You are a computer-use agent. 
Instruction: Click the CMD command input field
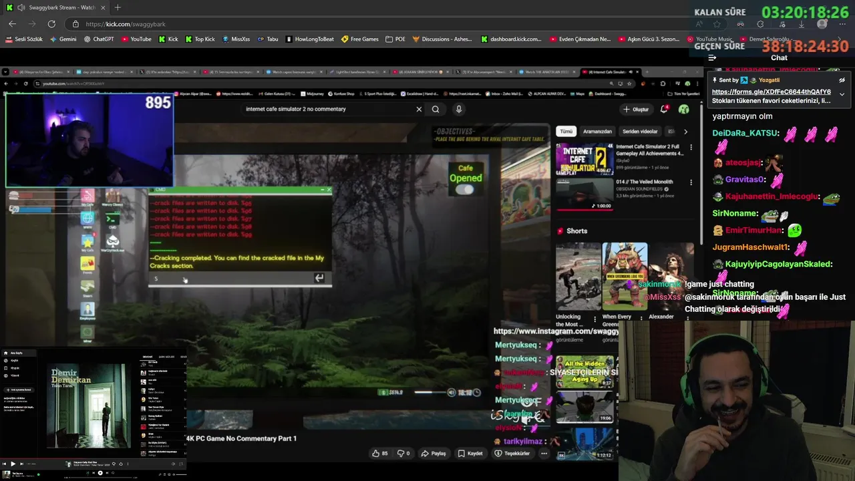coord(230,279)
